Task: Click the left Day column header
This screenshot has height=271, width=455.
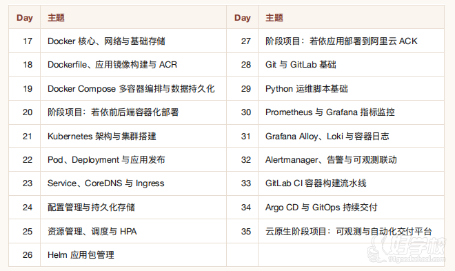Action: [x=25, y=18]
